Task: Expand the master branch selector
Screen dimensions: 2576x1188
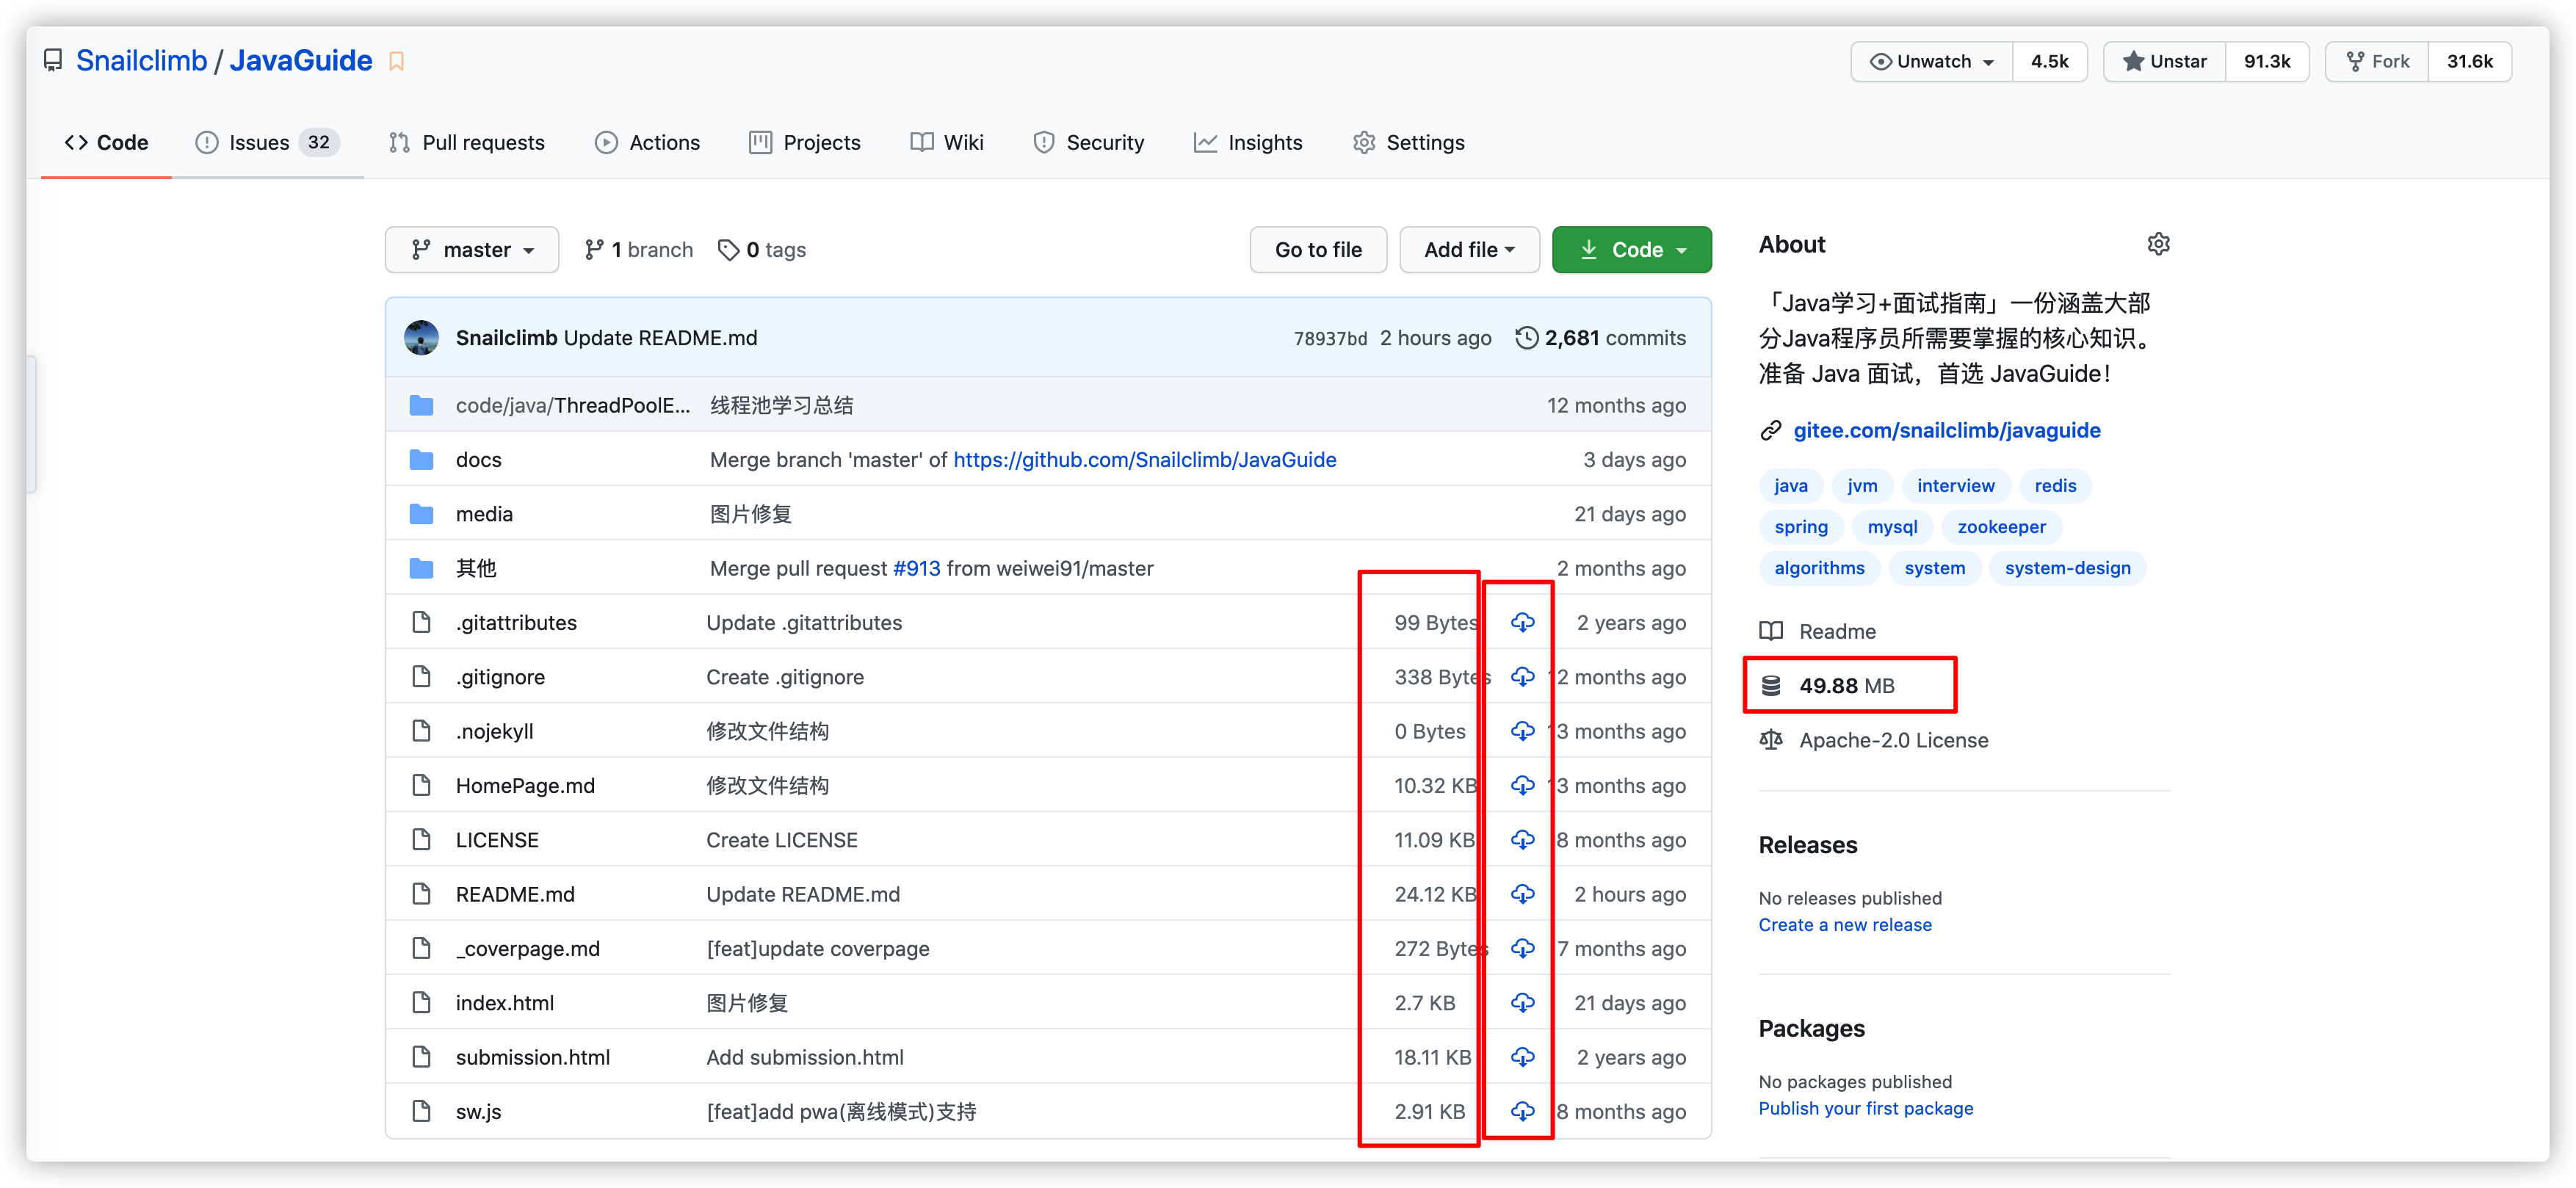Action: point(472,250)
